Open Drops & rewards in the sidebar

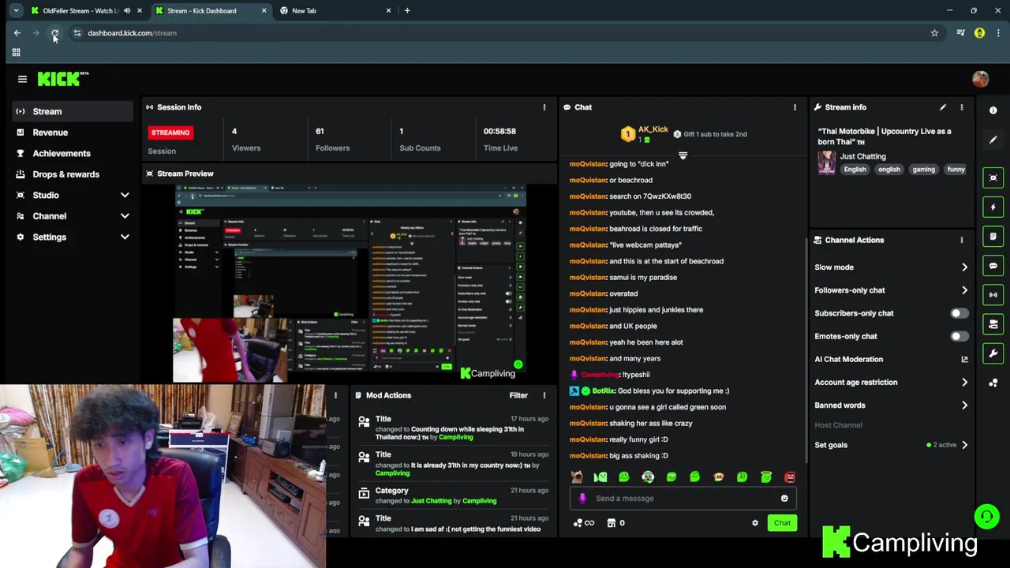coord(72,174)
